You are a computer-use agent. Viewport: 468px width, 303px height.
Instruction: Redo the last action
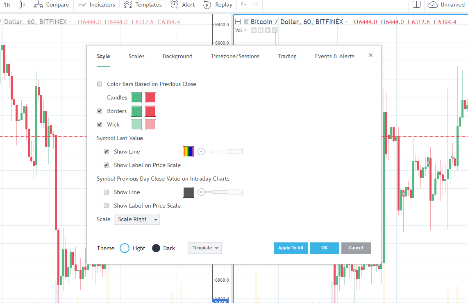pyautogui.click(x=255, y=5)
